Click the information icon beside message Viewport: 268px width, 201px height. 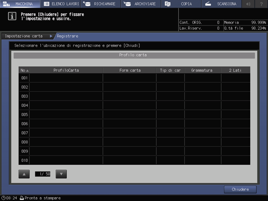coord(12,16)
